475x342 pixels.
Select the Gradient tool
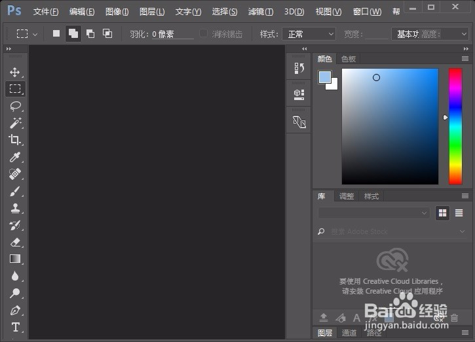15,259
